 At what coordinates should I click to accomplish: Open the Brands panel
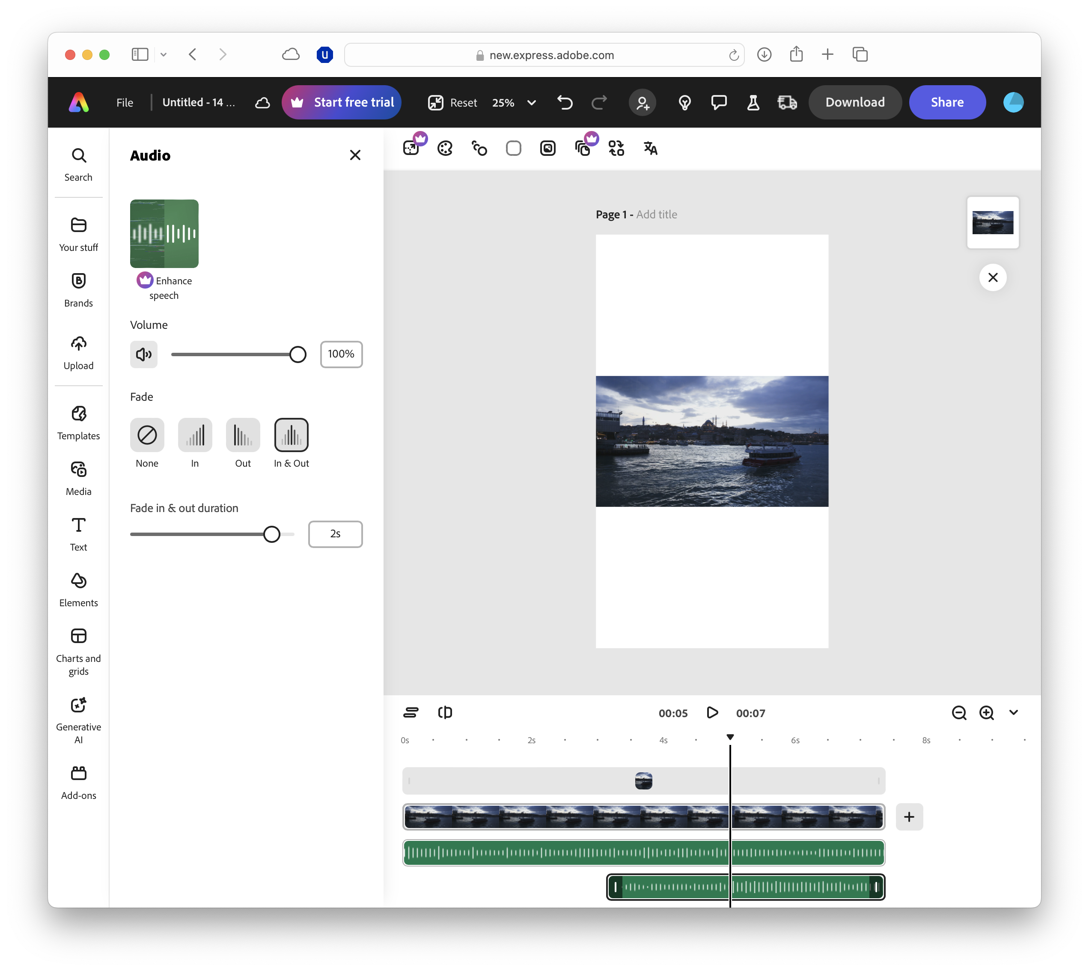(x=78, y=290)
